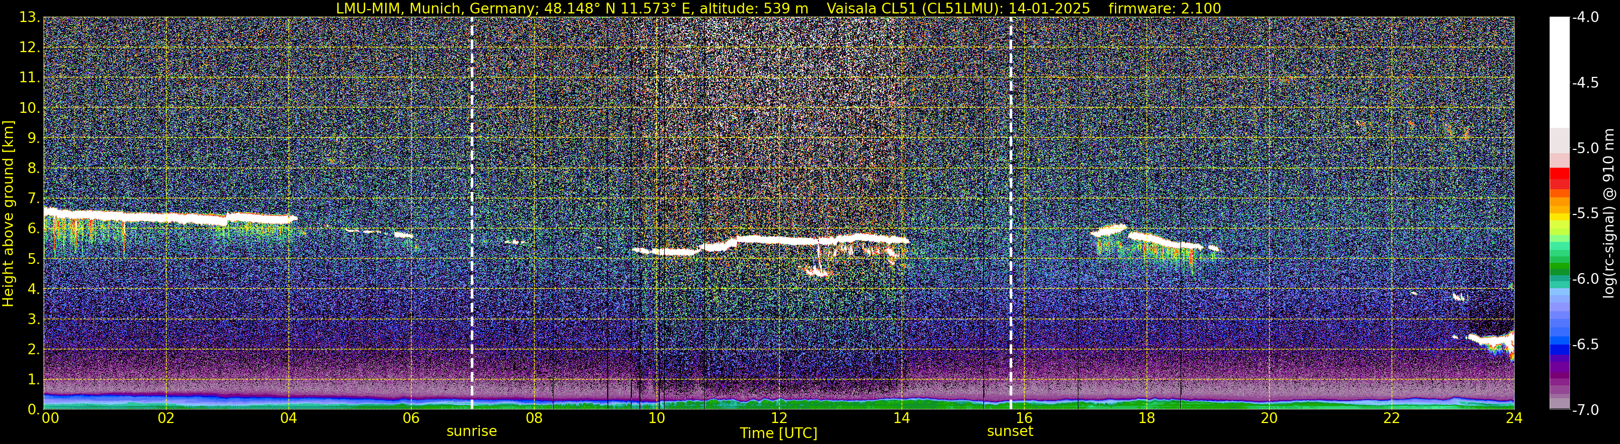The height and width of the screenshot is (444, 1620).
Task: Click the white cloud layer near 12 UTC
Action: click(x=780, y=240)
